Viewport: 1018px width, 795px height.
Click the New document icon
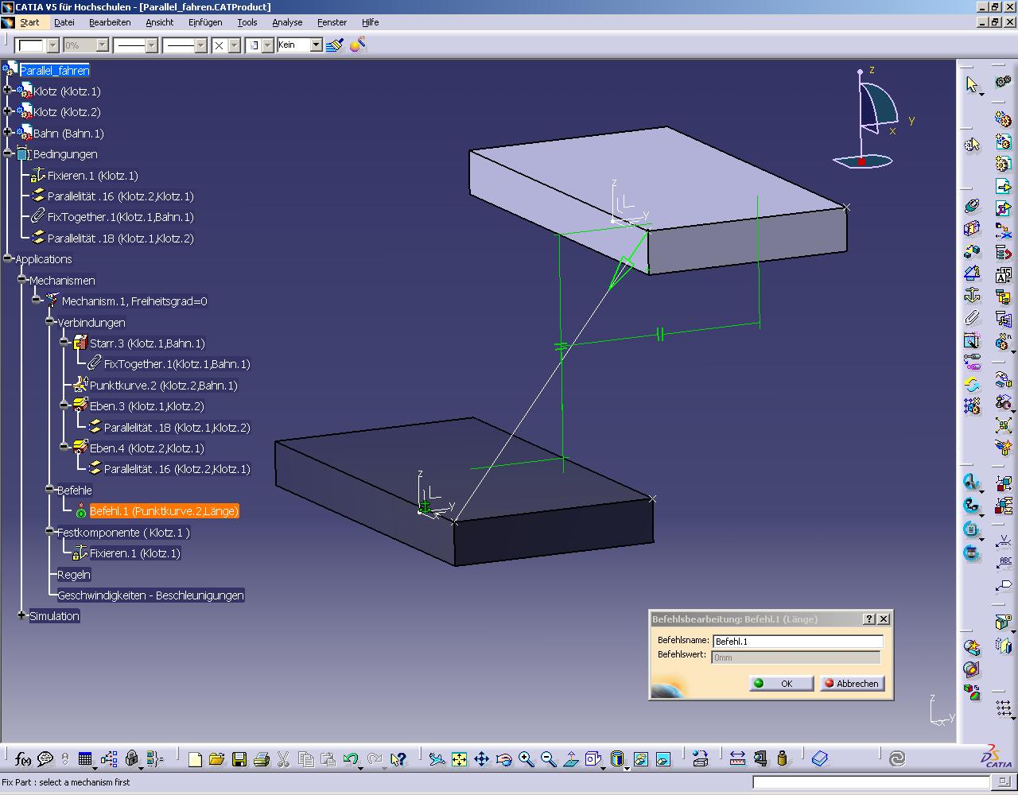pos(195,759)
